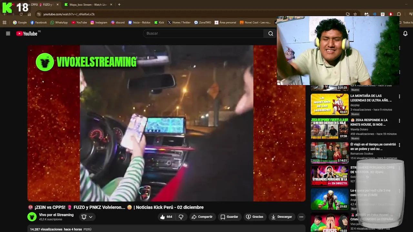Open Kick bookmark
The image size is (413, 232).
[x=159, y=23]
